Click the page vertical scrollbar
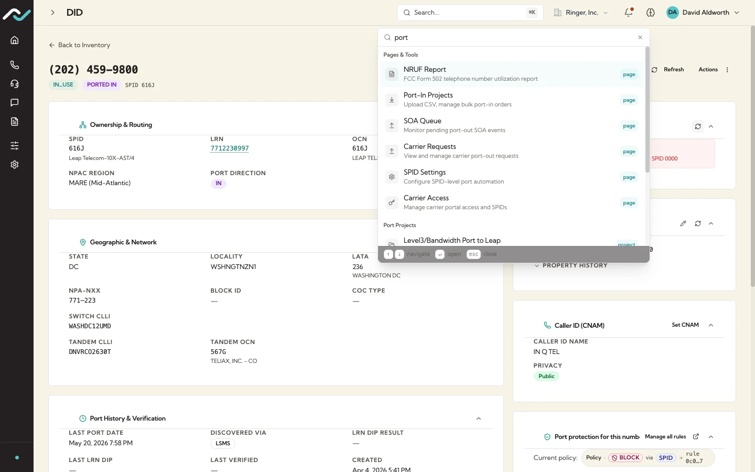Screen dimensions: 755x472 click(752, 156)
